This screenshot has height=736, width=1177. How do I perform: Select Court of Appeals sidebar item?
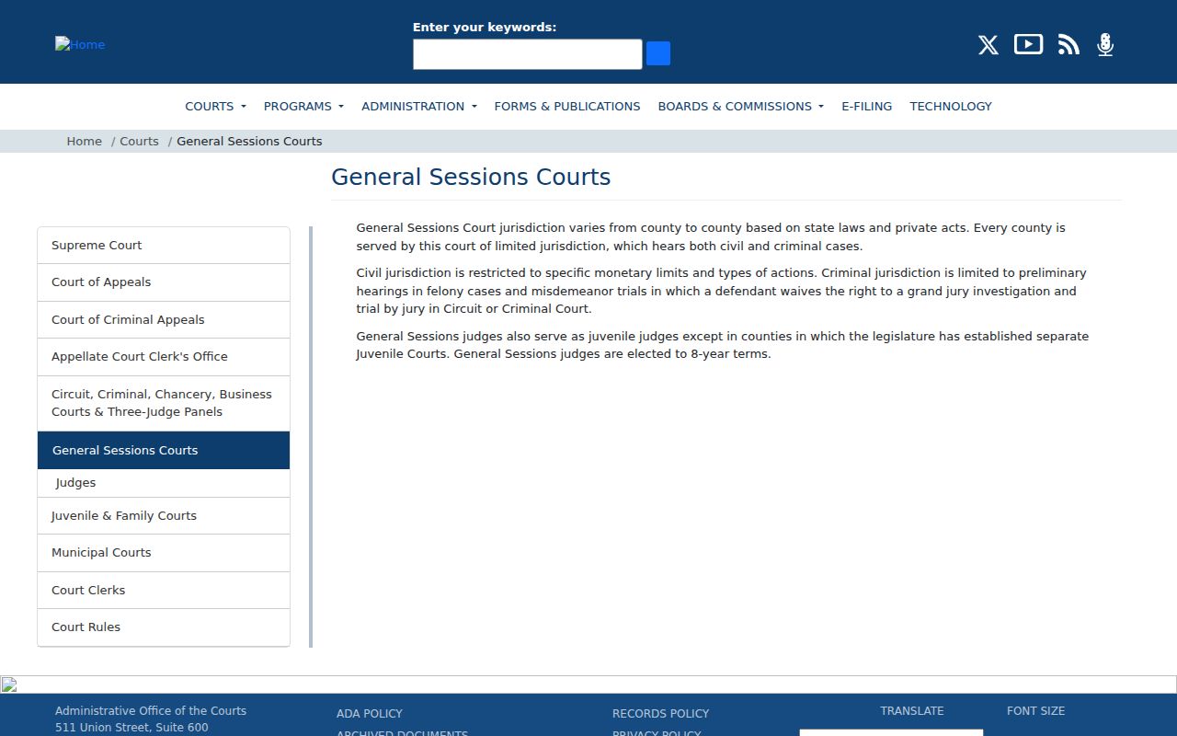click(164, 282)
